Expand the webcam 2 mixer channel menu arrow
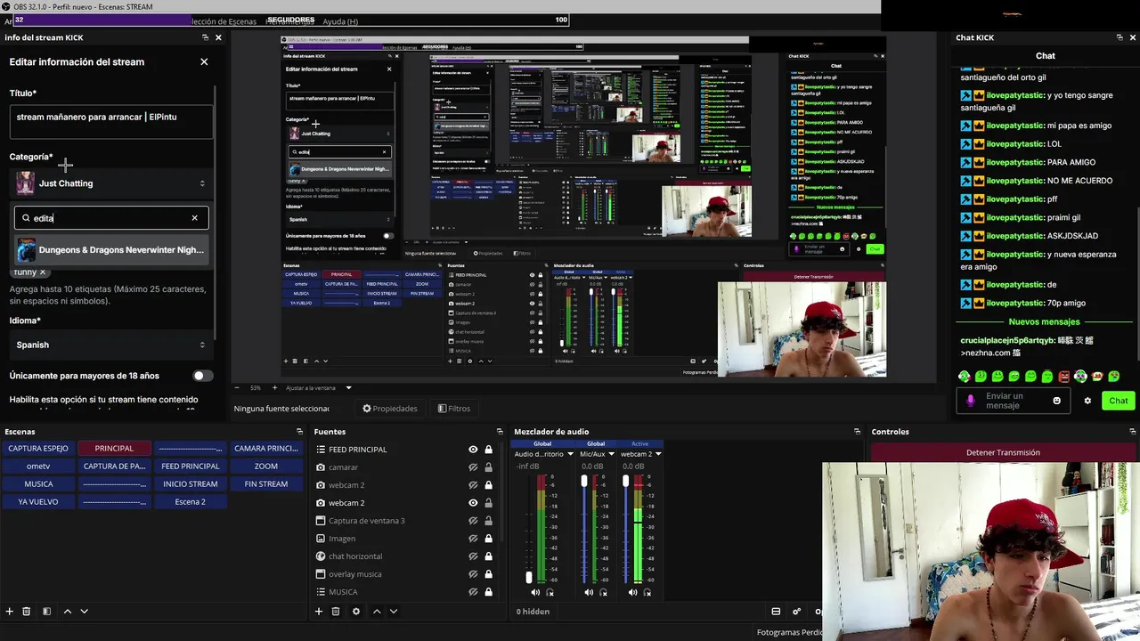The image size is (1140, 641). 658,454
